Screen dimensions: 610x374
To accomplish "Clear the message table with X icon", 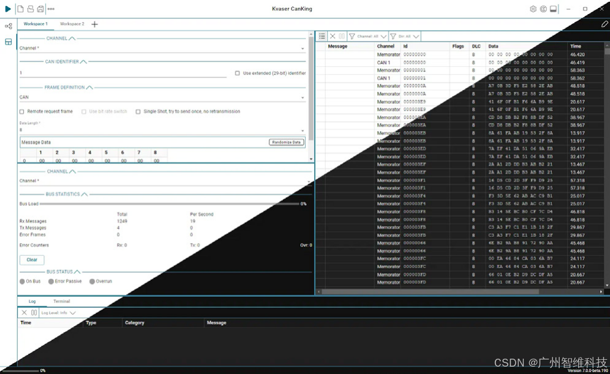I will click(x=333, y=36).
